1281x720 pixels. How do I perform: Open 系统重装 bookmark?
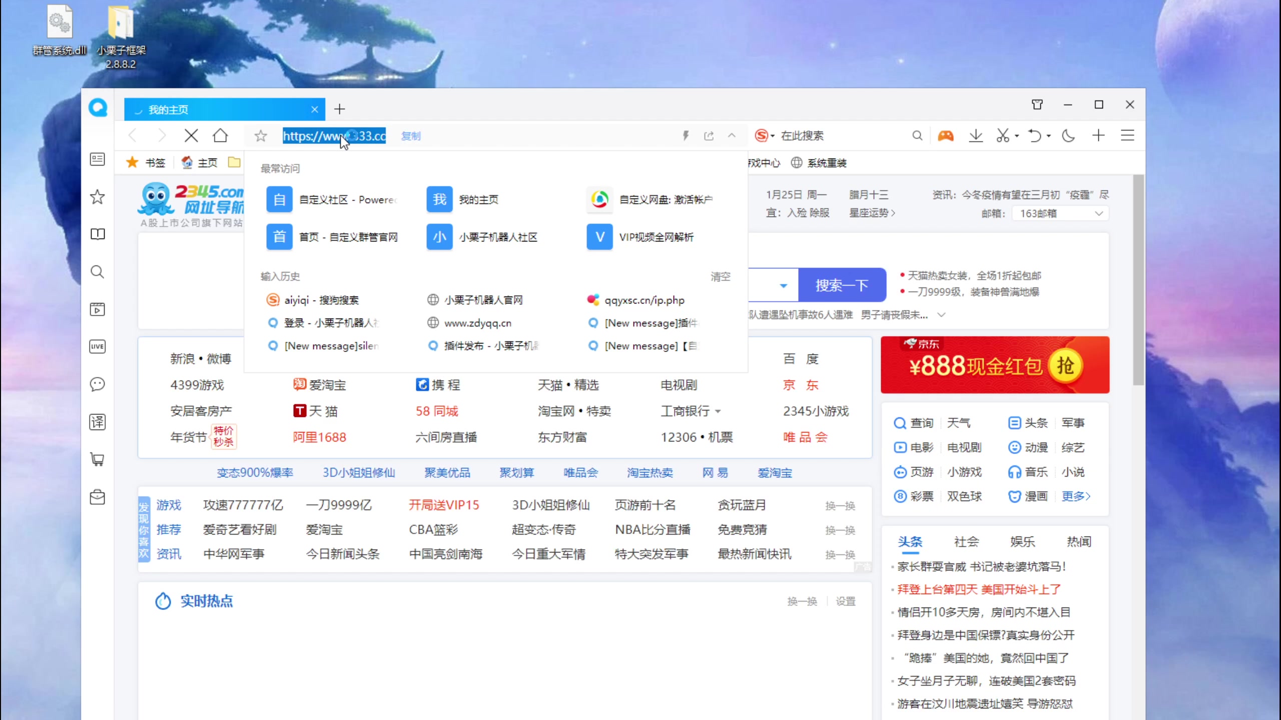[819, 162]
